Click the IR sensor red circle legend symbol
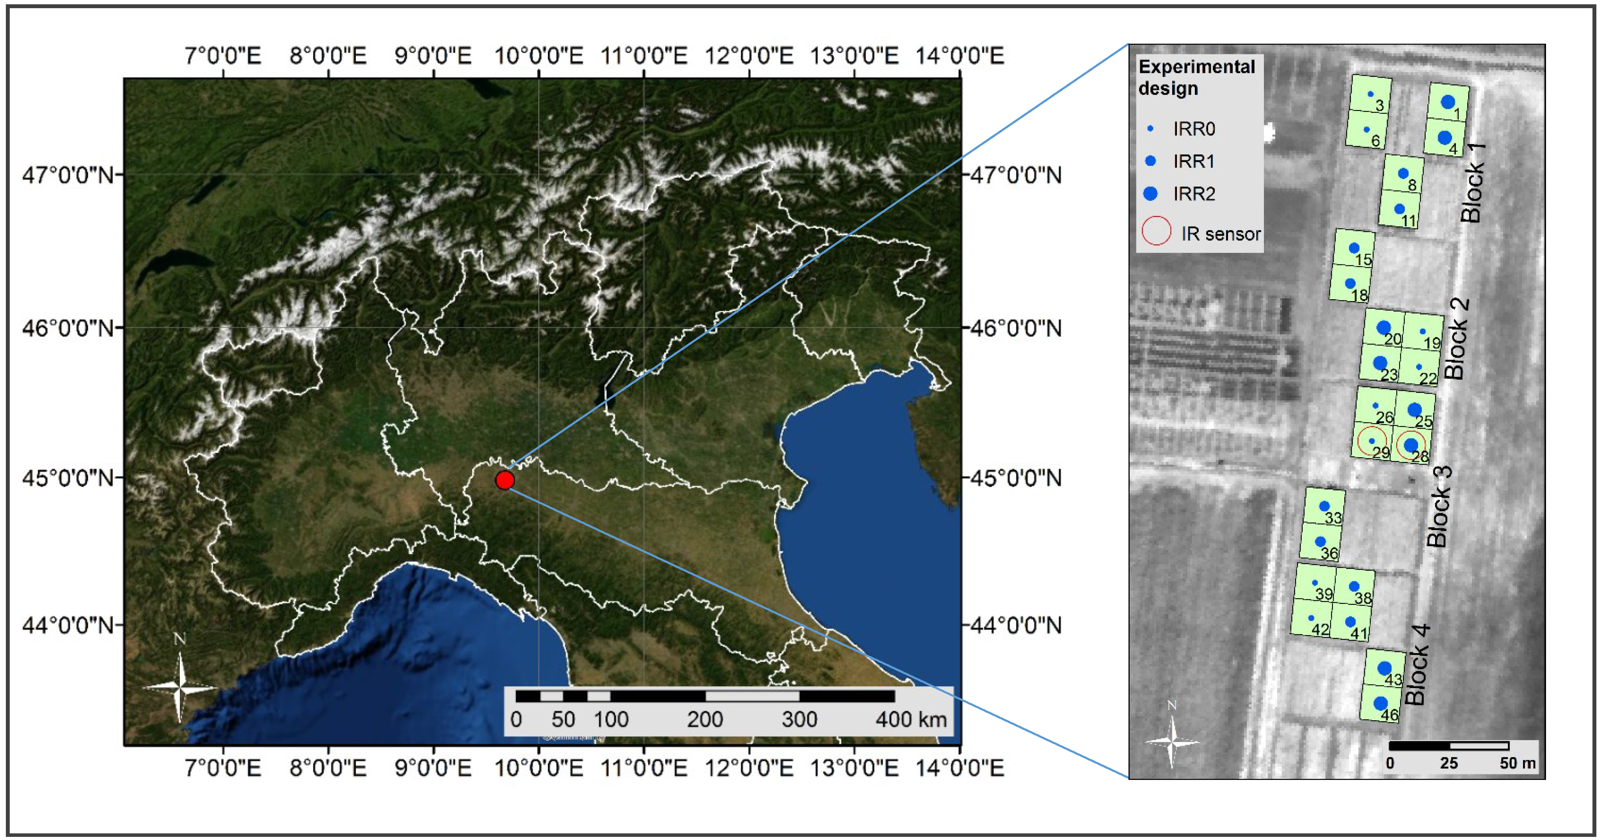 (1156, 231)
